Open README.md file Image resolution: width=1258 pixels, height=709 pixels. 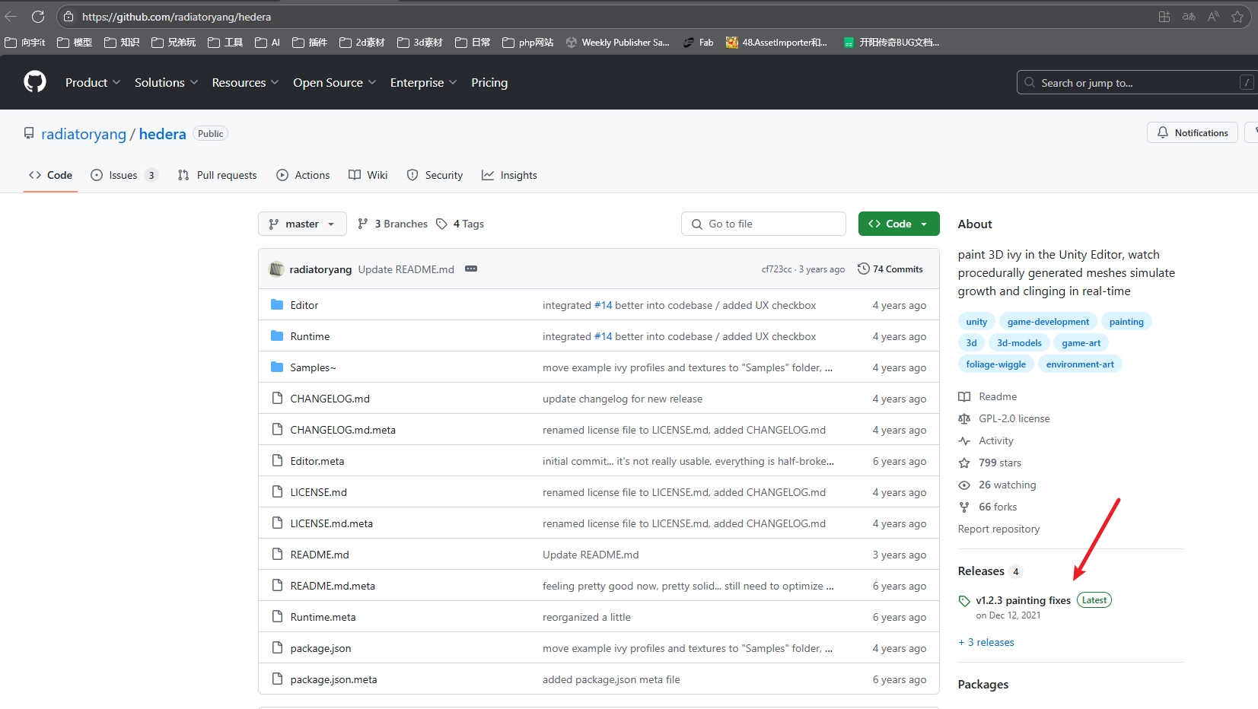coord(320,555)
